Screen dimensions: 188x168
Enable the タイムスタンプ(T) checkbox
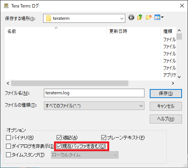(x=8, y=155)
